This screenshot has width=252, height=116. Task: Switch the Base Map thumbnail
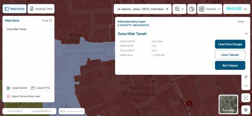pos(228,104)
